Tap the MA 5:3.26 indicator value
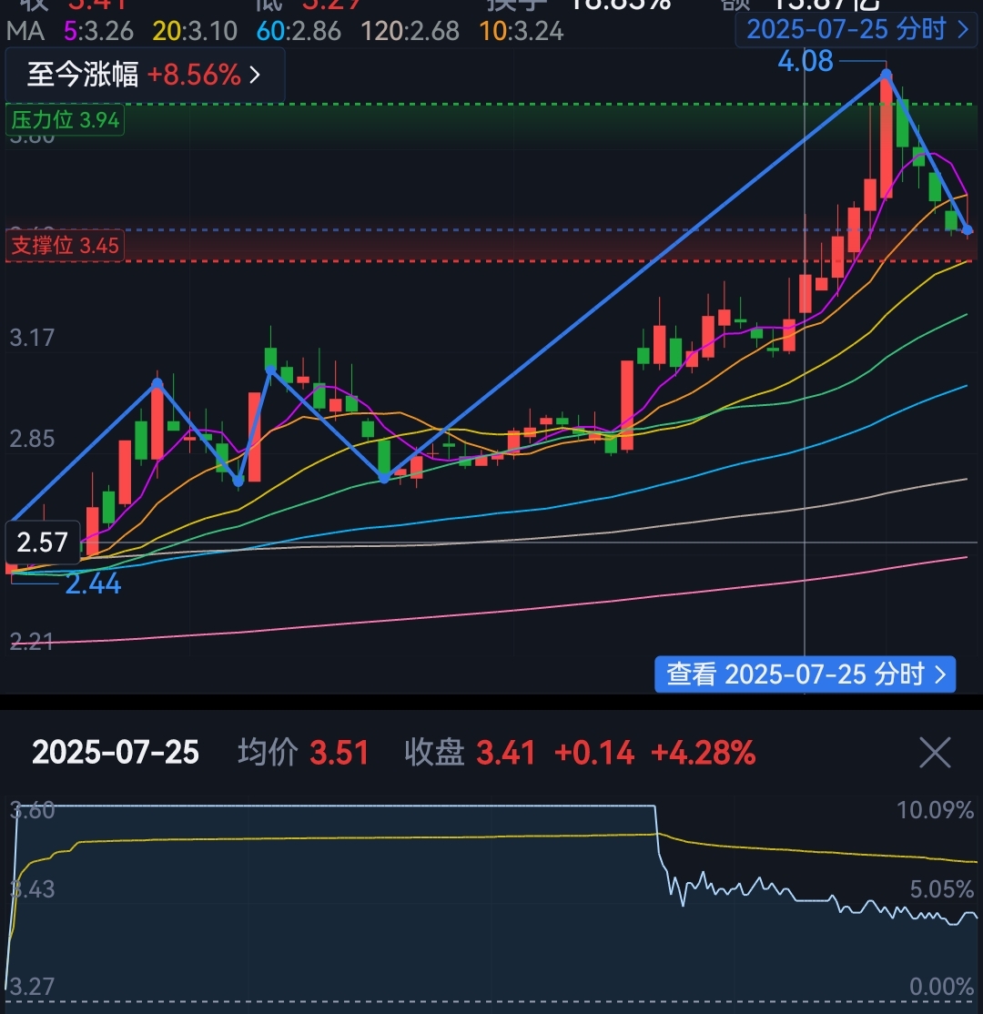Image resolution: width=983 pixels, height=1014 pixels. click(x=99, y=31)
